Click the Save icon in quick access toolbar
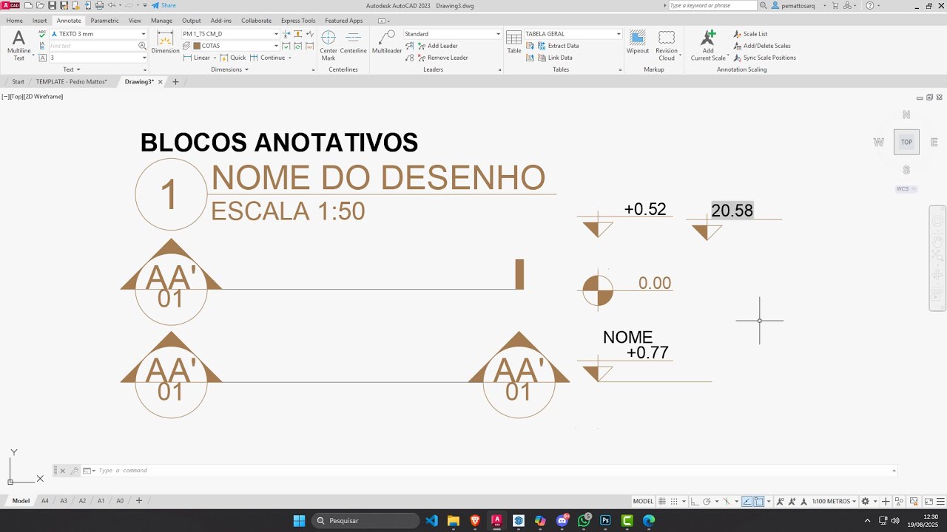Viewport: 947px width, 532px height. [x=52, y=5]
